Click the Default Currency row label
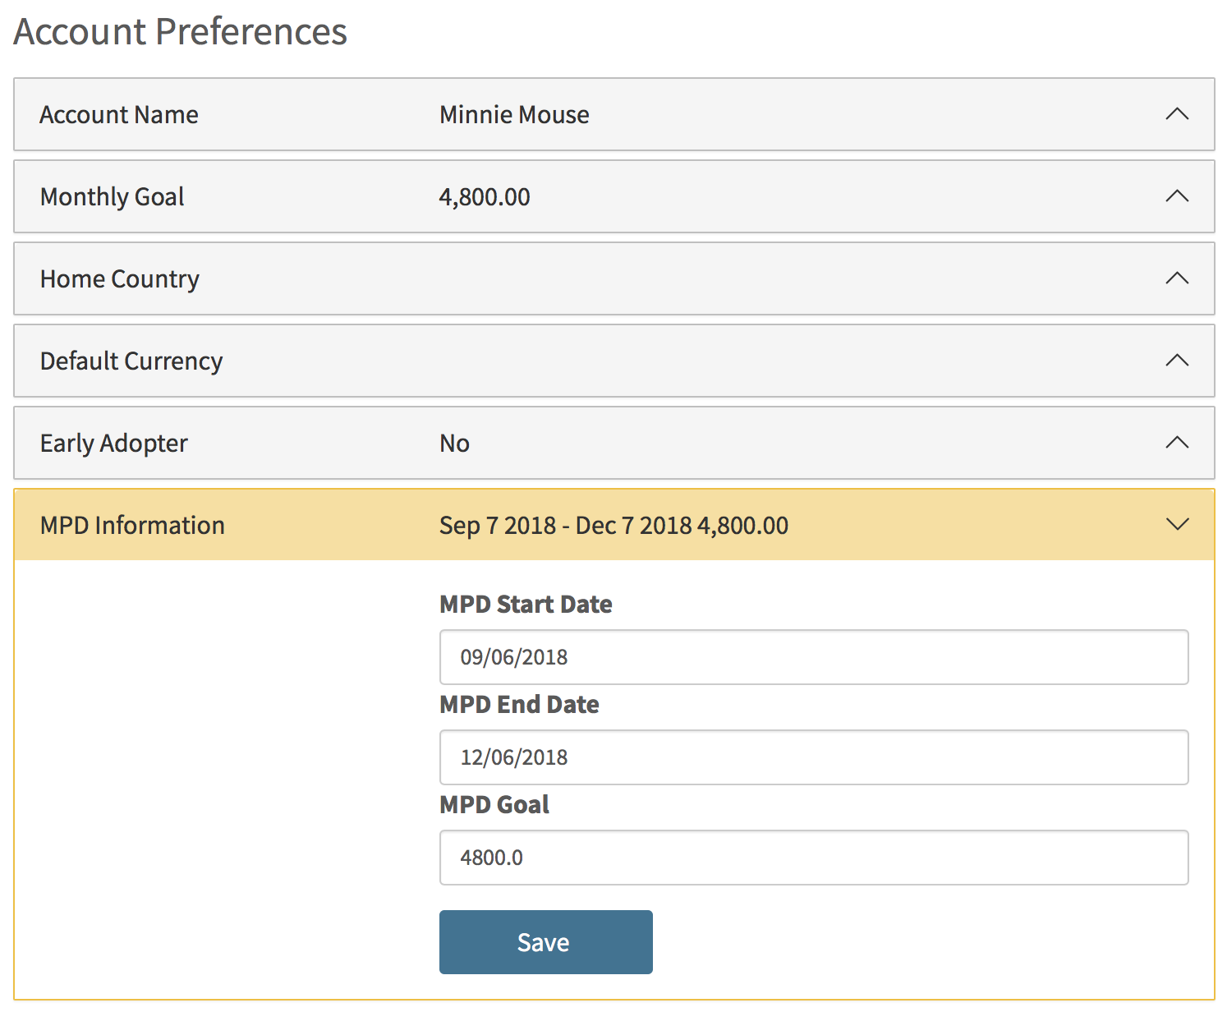The height and width of the screenshot is (1012, 1227). pyautogui.click(x=131, y=361)
